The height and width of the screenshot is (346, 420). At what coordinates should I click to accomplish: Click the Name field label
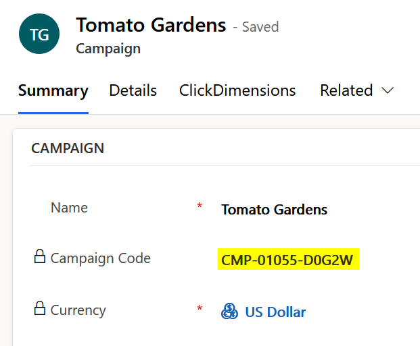pyautogui.click(x=69, y=208)
